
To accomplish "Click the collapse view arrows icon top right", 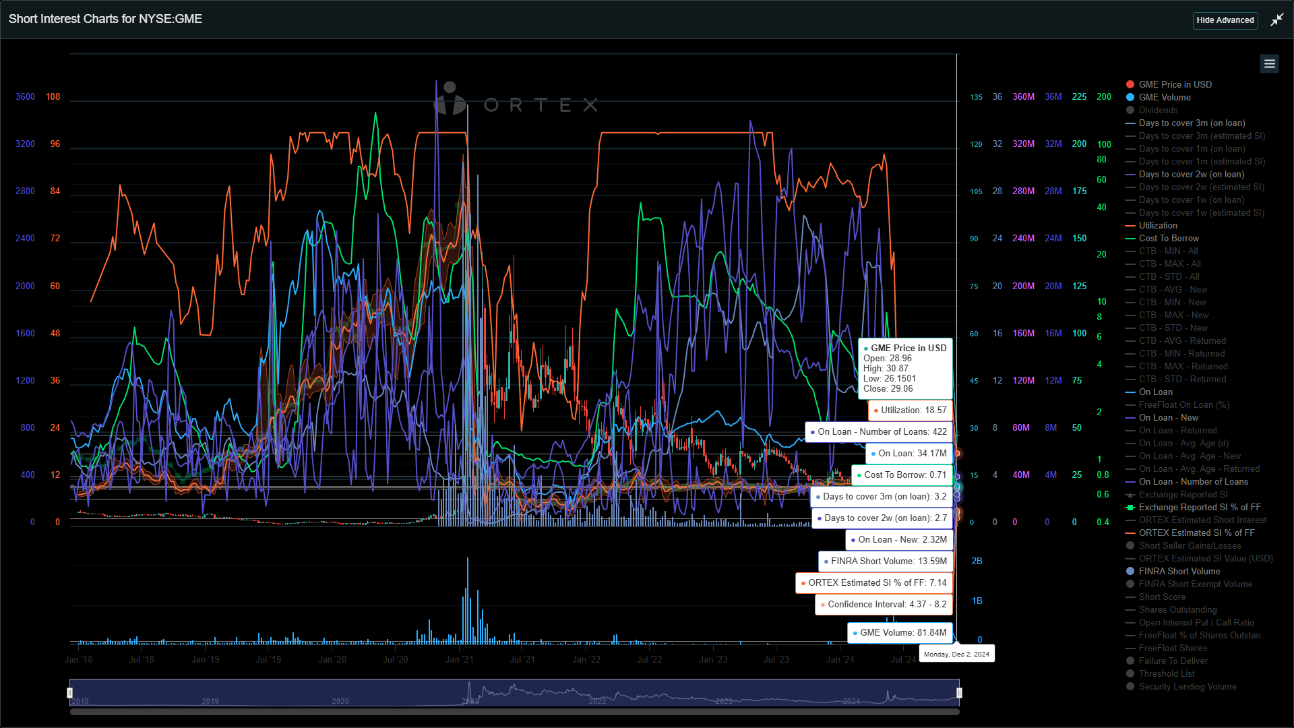I will click(x=1276, y=20).
